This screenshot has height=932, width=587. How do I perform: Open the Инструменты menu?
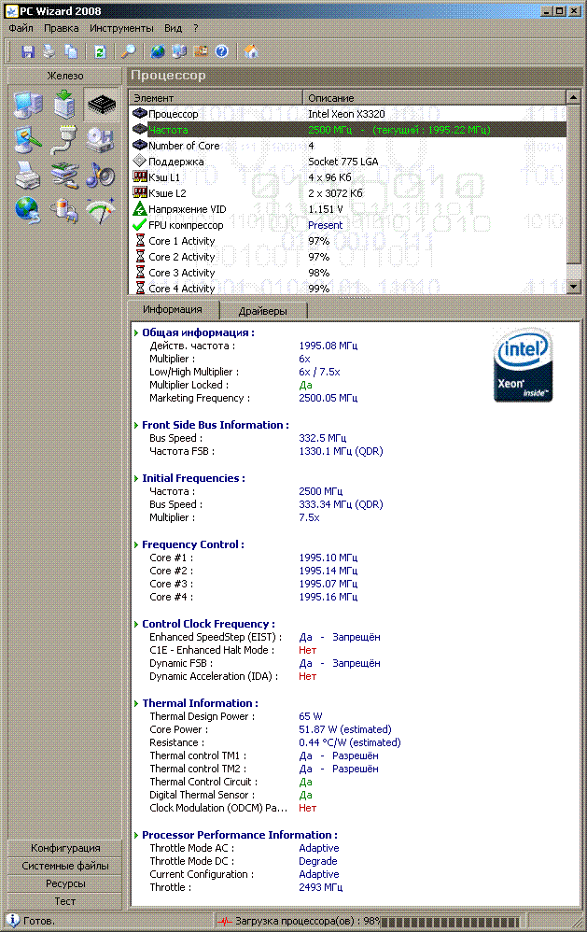[121, 28]
